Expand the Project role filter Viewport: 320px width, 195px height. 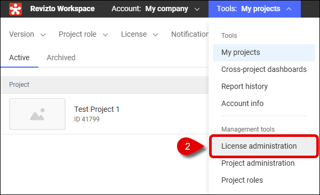83,34
